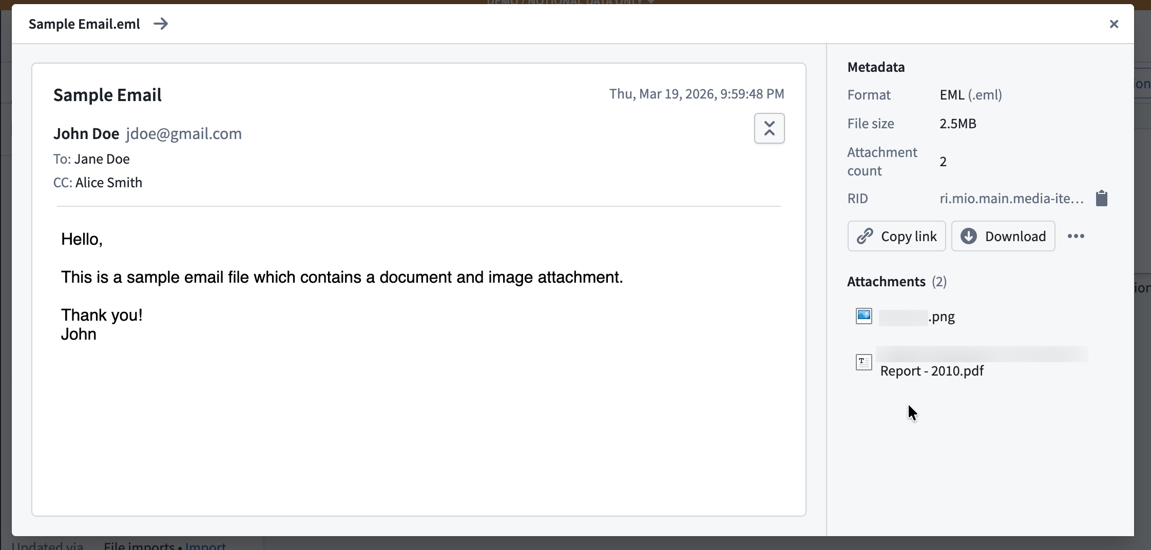
Task: Open the email in full view via arrow icon
Action: pos(161,23)
